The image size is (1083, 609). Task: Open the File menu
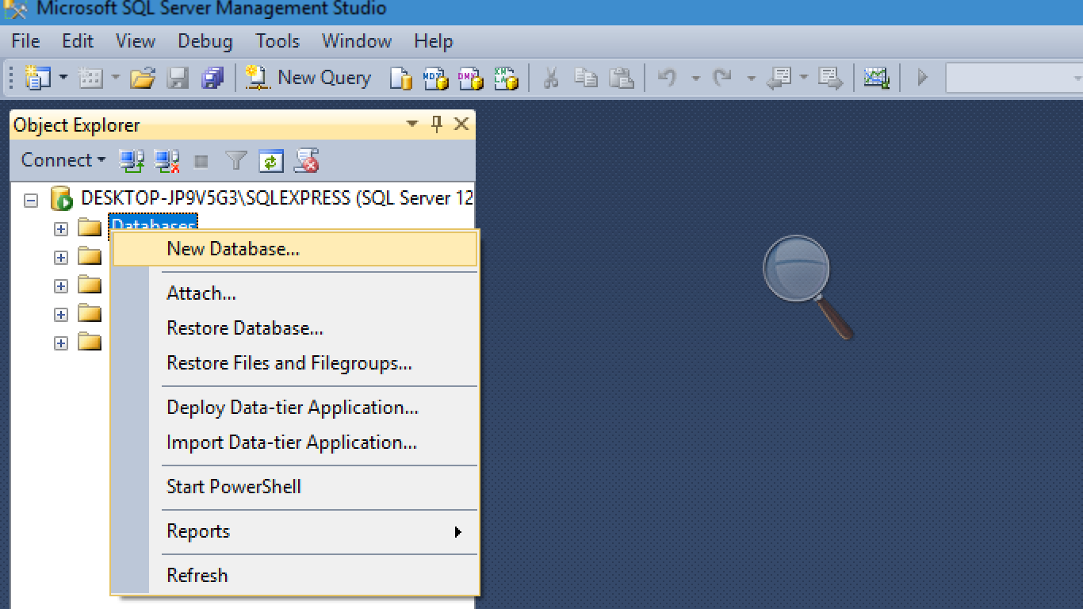click(25, 41)
